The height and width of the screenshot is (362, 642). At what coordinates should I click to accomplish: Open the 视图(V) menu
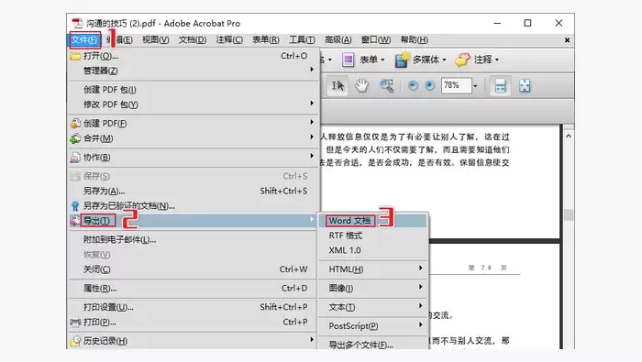pos(155,39)
